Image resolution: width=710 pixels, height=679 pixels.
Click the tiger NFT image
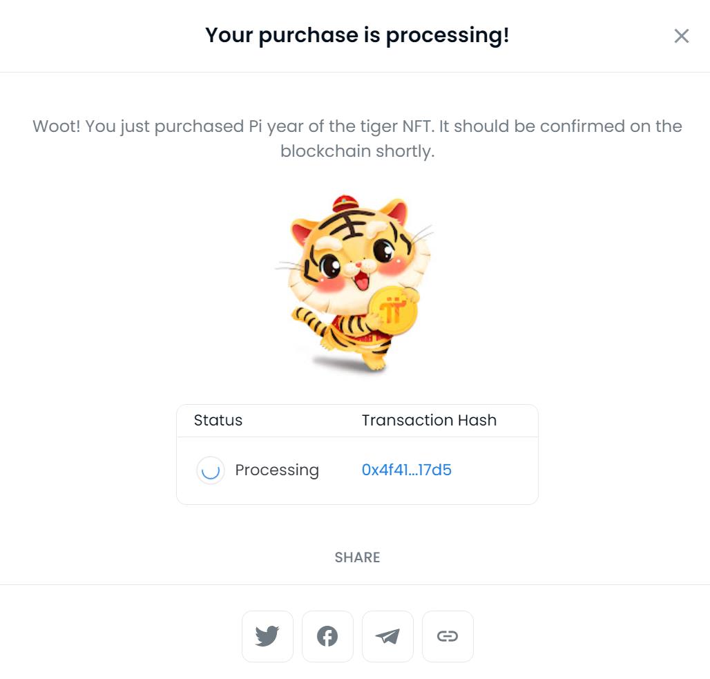point(354,283)
